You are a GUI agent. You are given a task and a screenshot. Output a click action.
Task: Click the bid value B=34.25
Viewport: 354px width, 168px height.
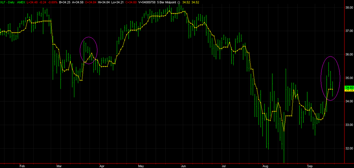tap(65, 2)
